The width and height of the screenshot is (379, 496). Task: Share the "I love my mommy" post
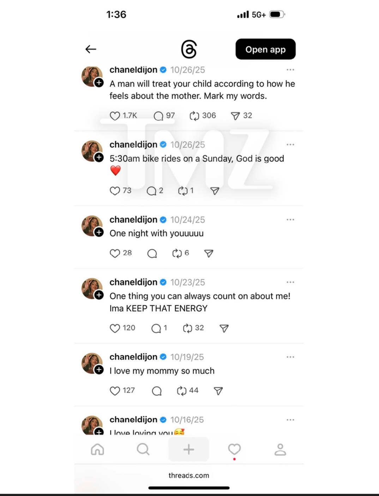[x=218, y=391]
